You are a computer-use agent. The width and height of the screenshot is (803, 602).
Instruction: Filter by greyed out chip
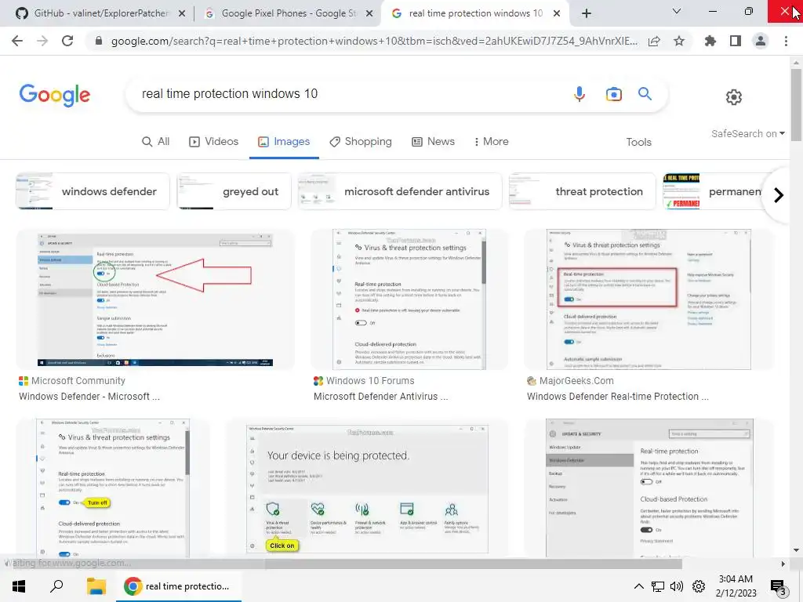tap(234, 191)
